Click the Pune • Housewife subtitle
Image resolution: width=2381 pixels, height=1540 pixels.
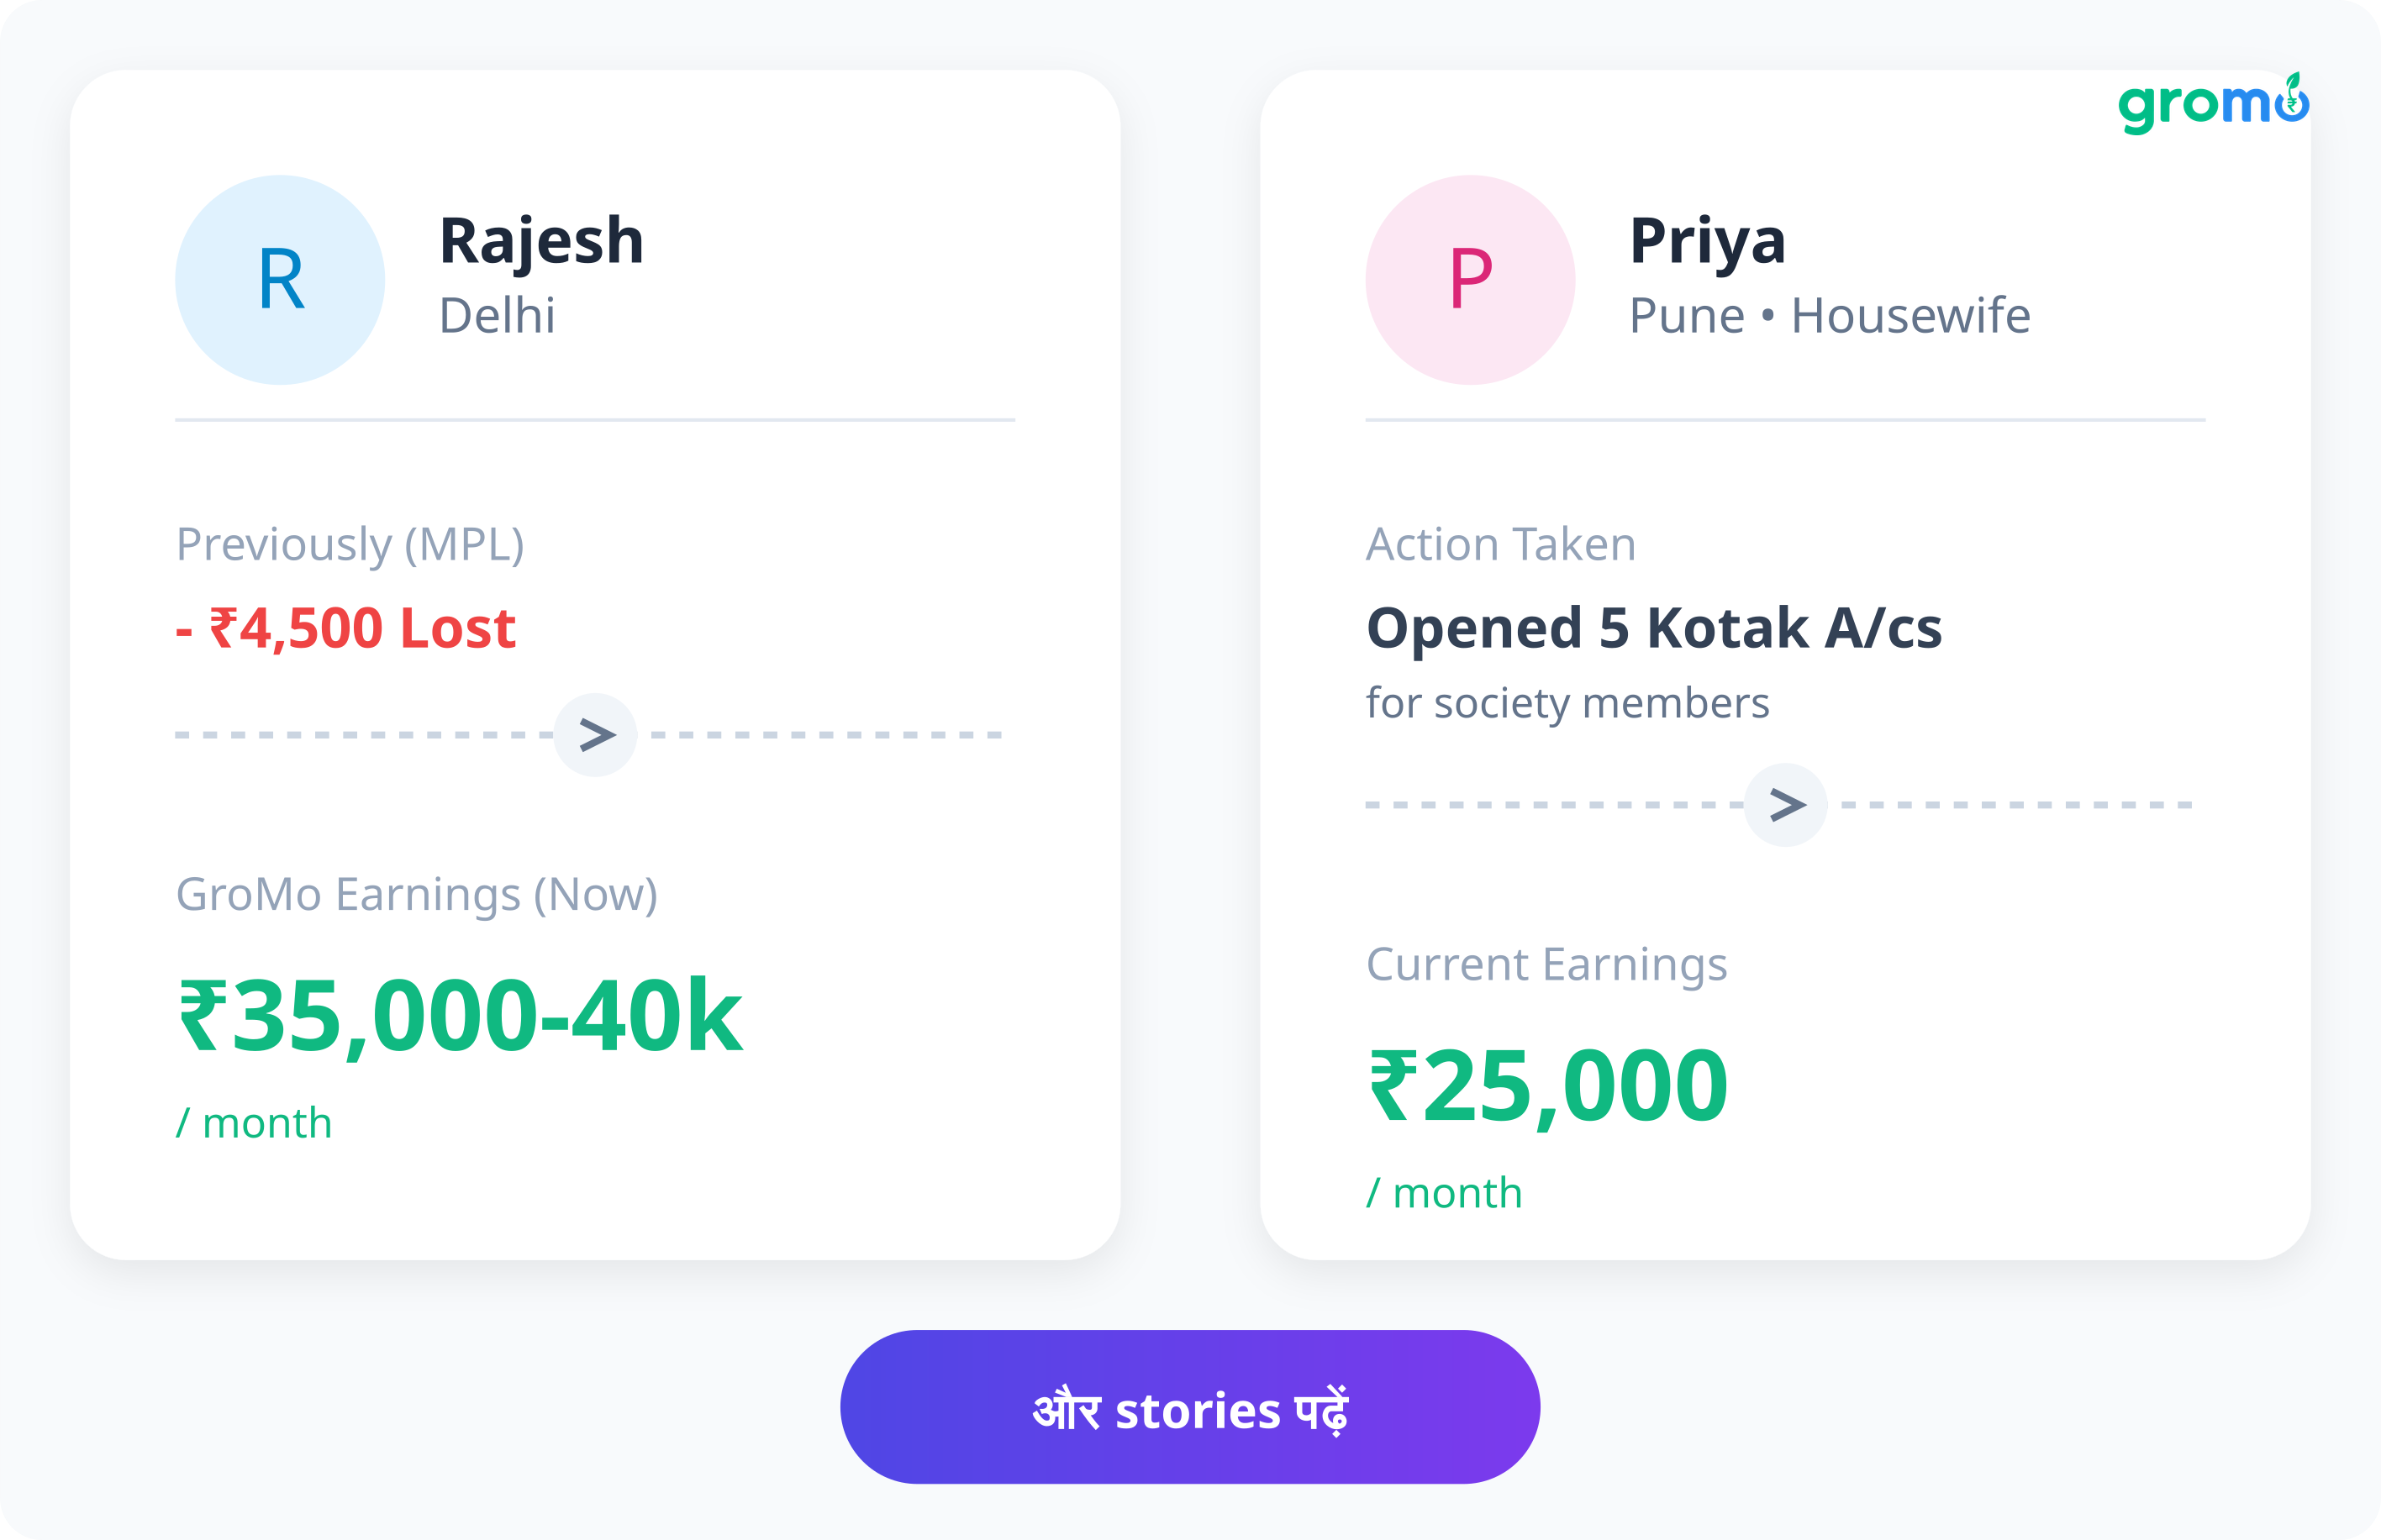point(1829,316)
